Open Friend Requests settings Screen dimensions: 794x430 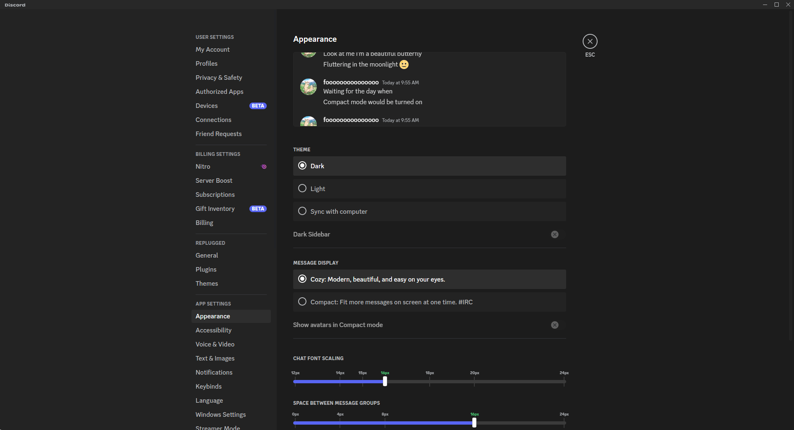pos(231,134)
